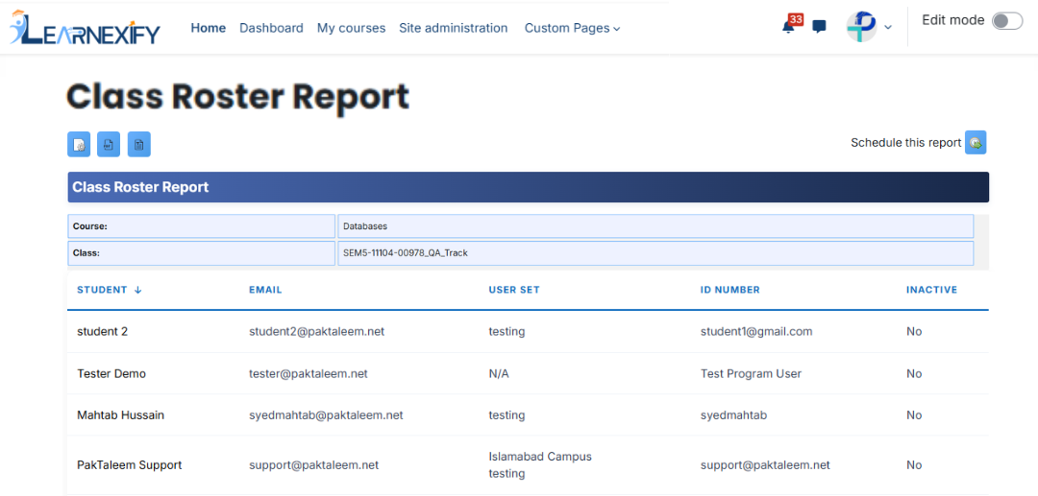Click the Databases course value
Viewport: 1038px width, 496px height.
[365, 225]
